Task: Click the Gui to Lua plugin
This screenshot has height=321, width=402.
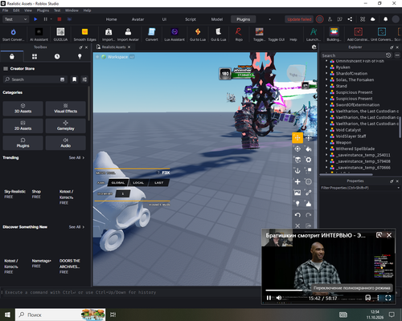Action: click(x=198, y=35)
